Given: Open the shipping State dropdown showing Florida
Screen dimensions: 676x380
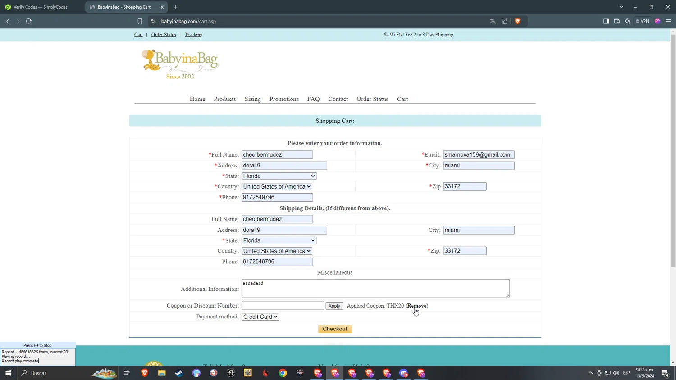Looking at the screenshot, I should tap(279, 240).
